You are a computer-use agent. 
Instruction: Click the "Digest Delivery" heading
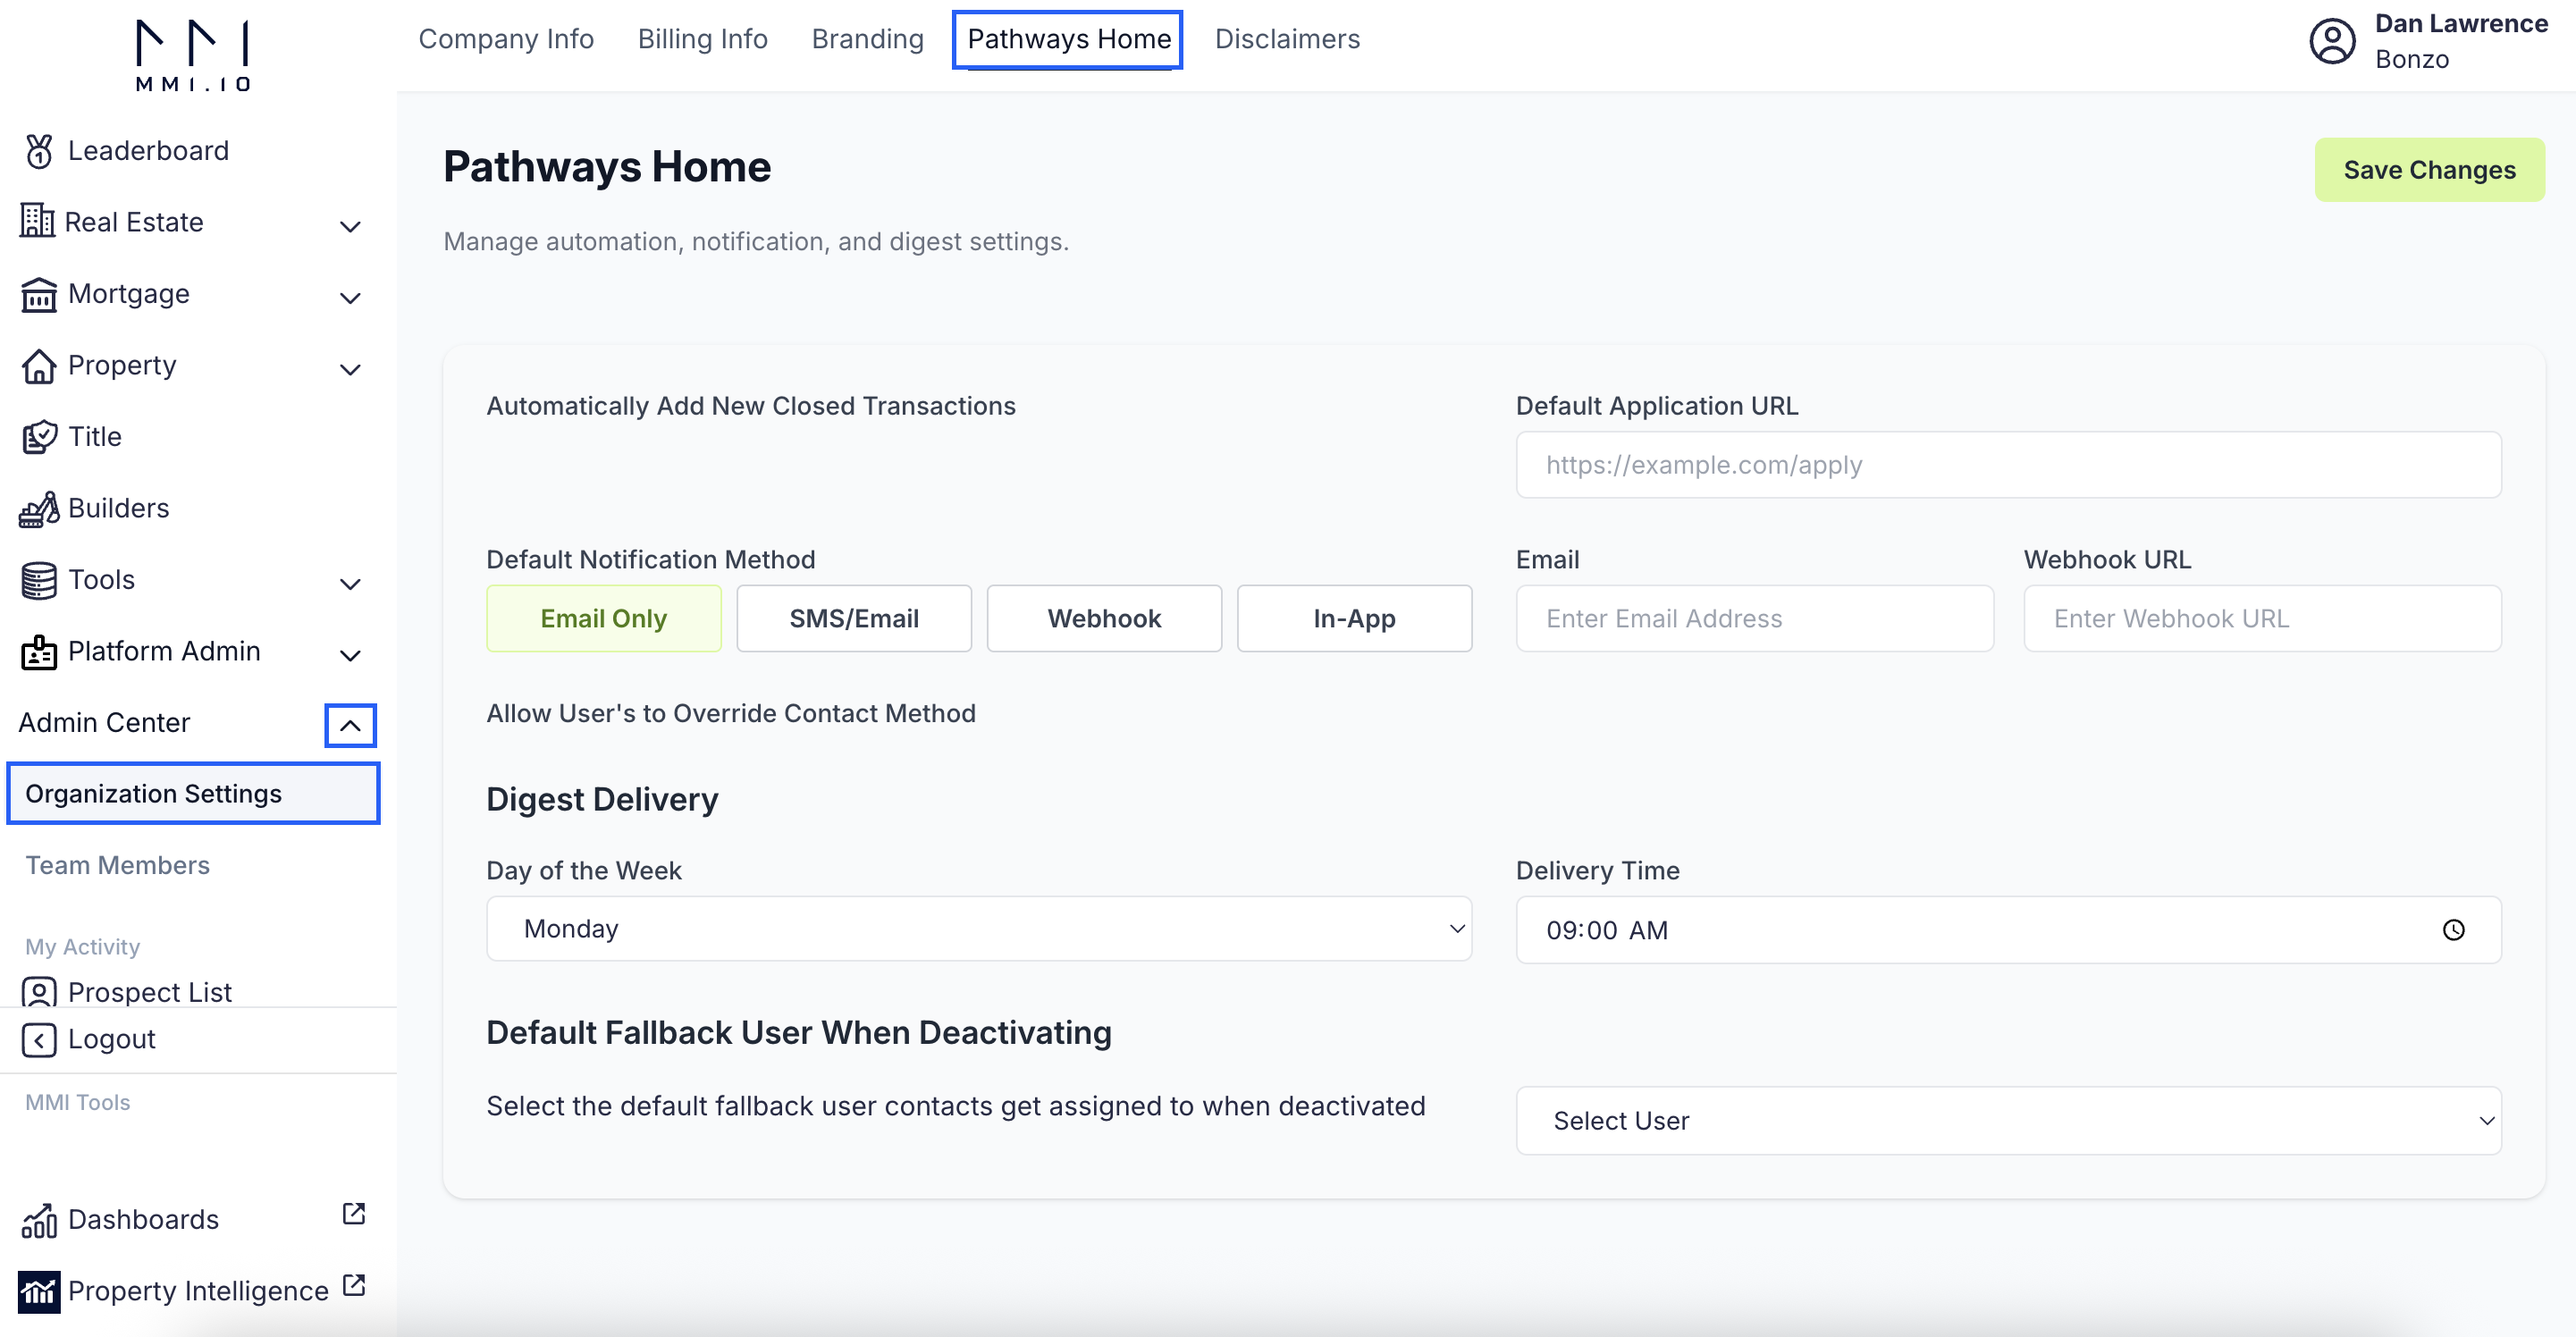[602, 800]
